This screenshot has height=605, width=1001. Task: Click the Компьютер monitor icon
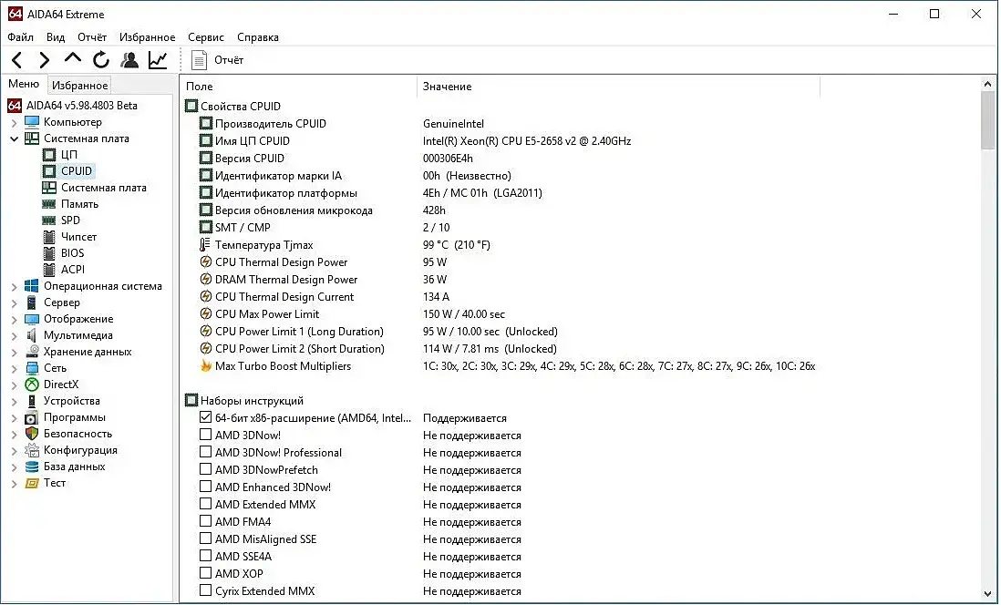31,122
